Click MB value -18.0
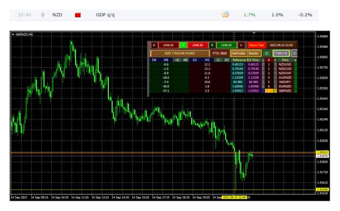This screenshot has height=211, width=340. (166, 78)
